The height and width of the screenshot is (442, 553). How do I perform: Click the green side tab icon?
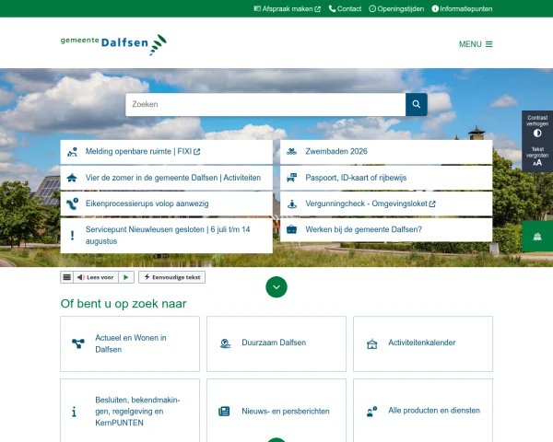point(537,236)
